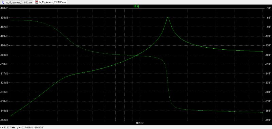Click the -224dB left axis label
This screenshot has width=272, height=129.
pos(5,83)
